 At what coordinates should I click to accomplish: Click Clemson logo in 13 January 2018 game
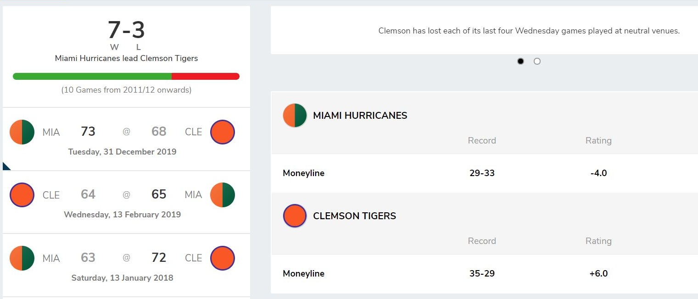[223, 258]
